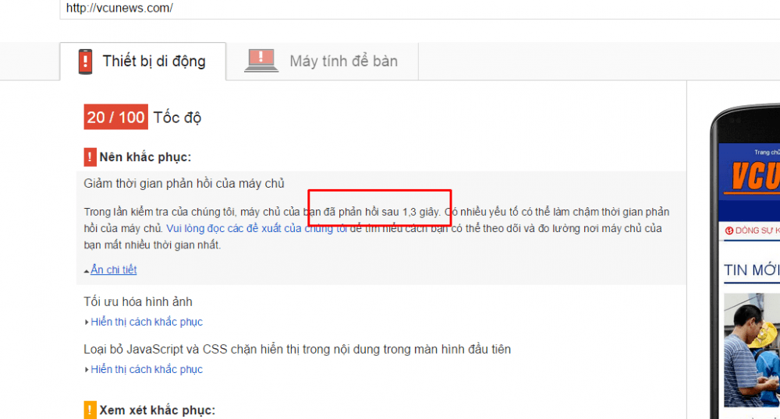The image size is (780, 419).
Task: Click orange exclamation icon beside 'Xem xét khắc phục'
Action: (90, 410)
